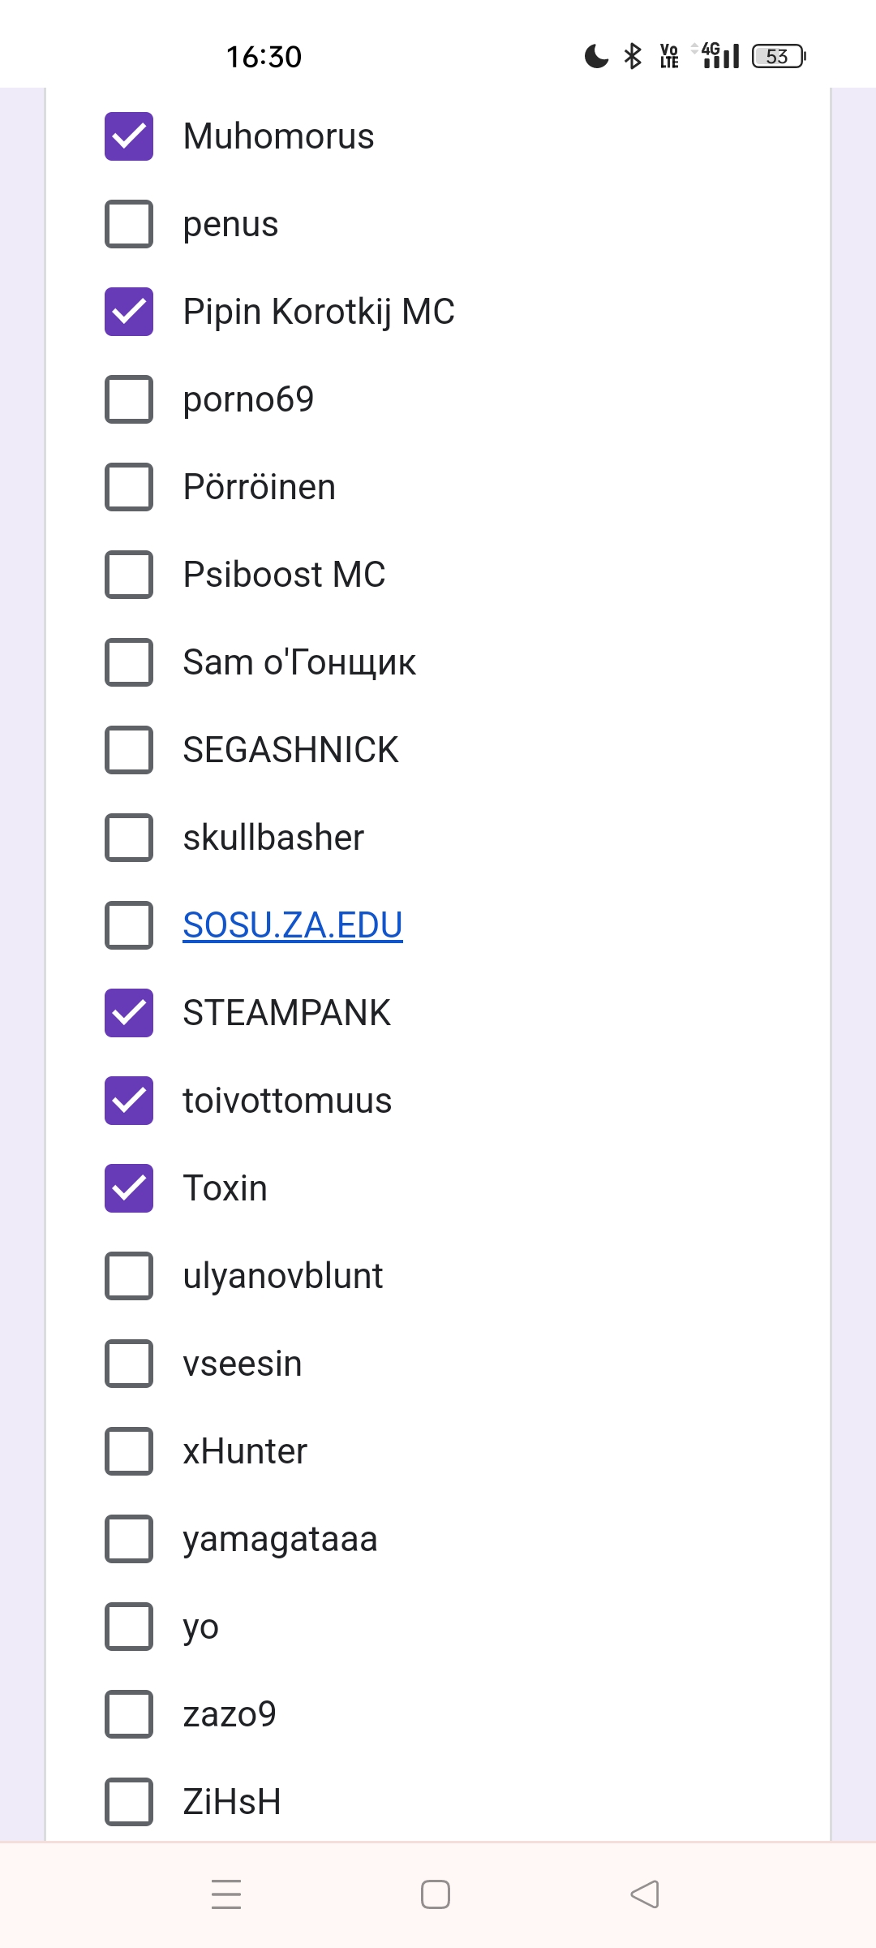
Task: Tap the Android back navigation icon
Action: click(x=645, y=1894)
